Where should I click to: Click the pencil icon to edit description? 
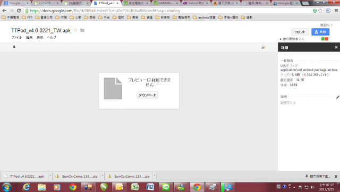[x=338, y=97]
